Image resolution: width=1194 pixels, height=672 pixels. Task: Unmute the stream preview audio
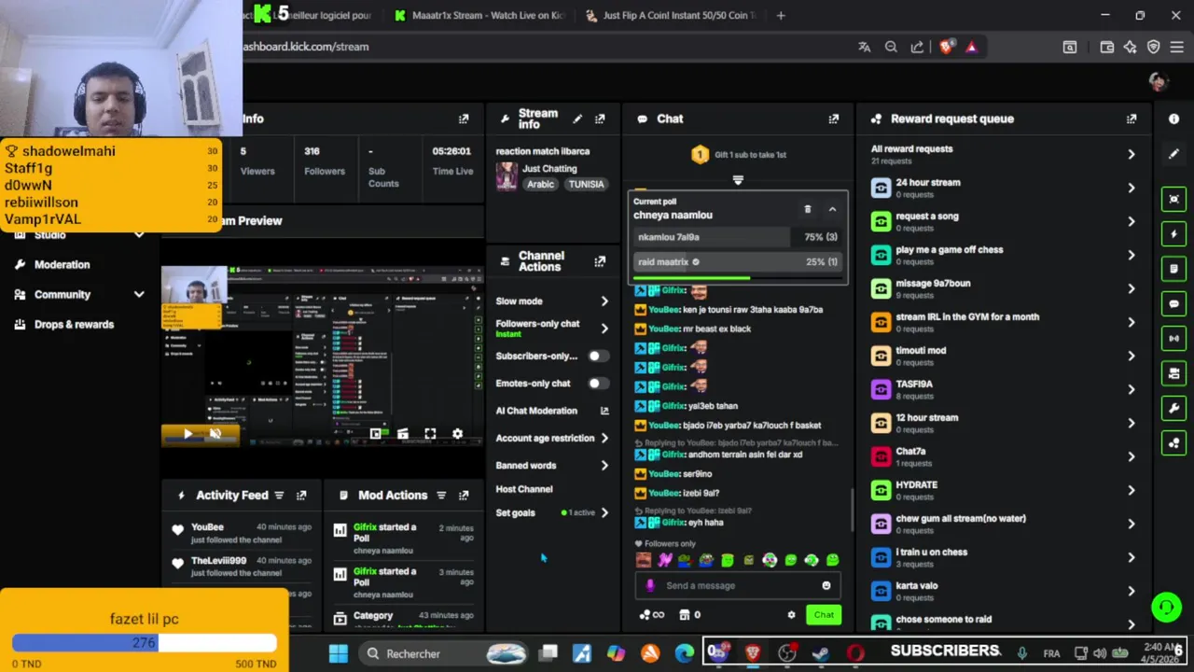point(215,434)
